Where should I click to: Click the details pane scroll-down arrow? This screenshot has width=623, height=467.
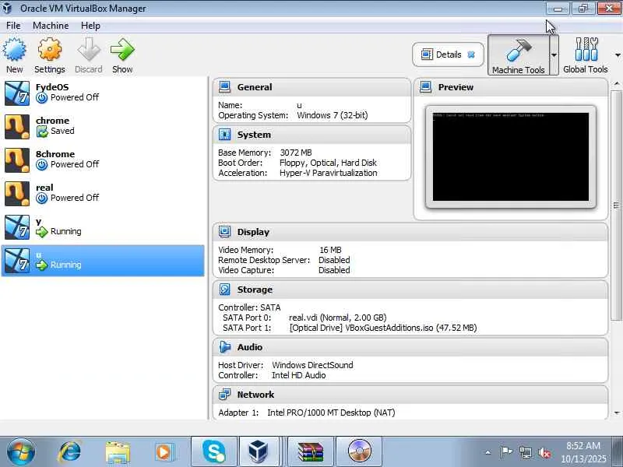617,413
